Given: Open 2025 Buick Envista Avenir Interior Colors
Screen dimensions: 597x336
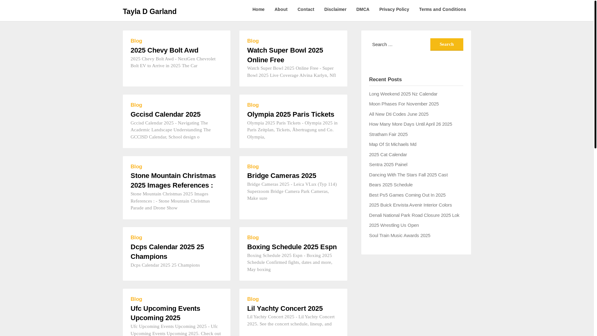Looking at the screenshot, I should point(410,205).
